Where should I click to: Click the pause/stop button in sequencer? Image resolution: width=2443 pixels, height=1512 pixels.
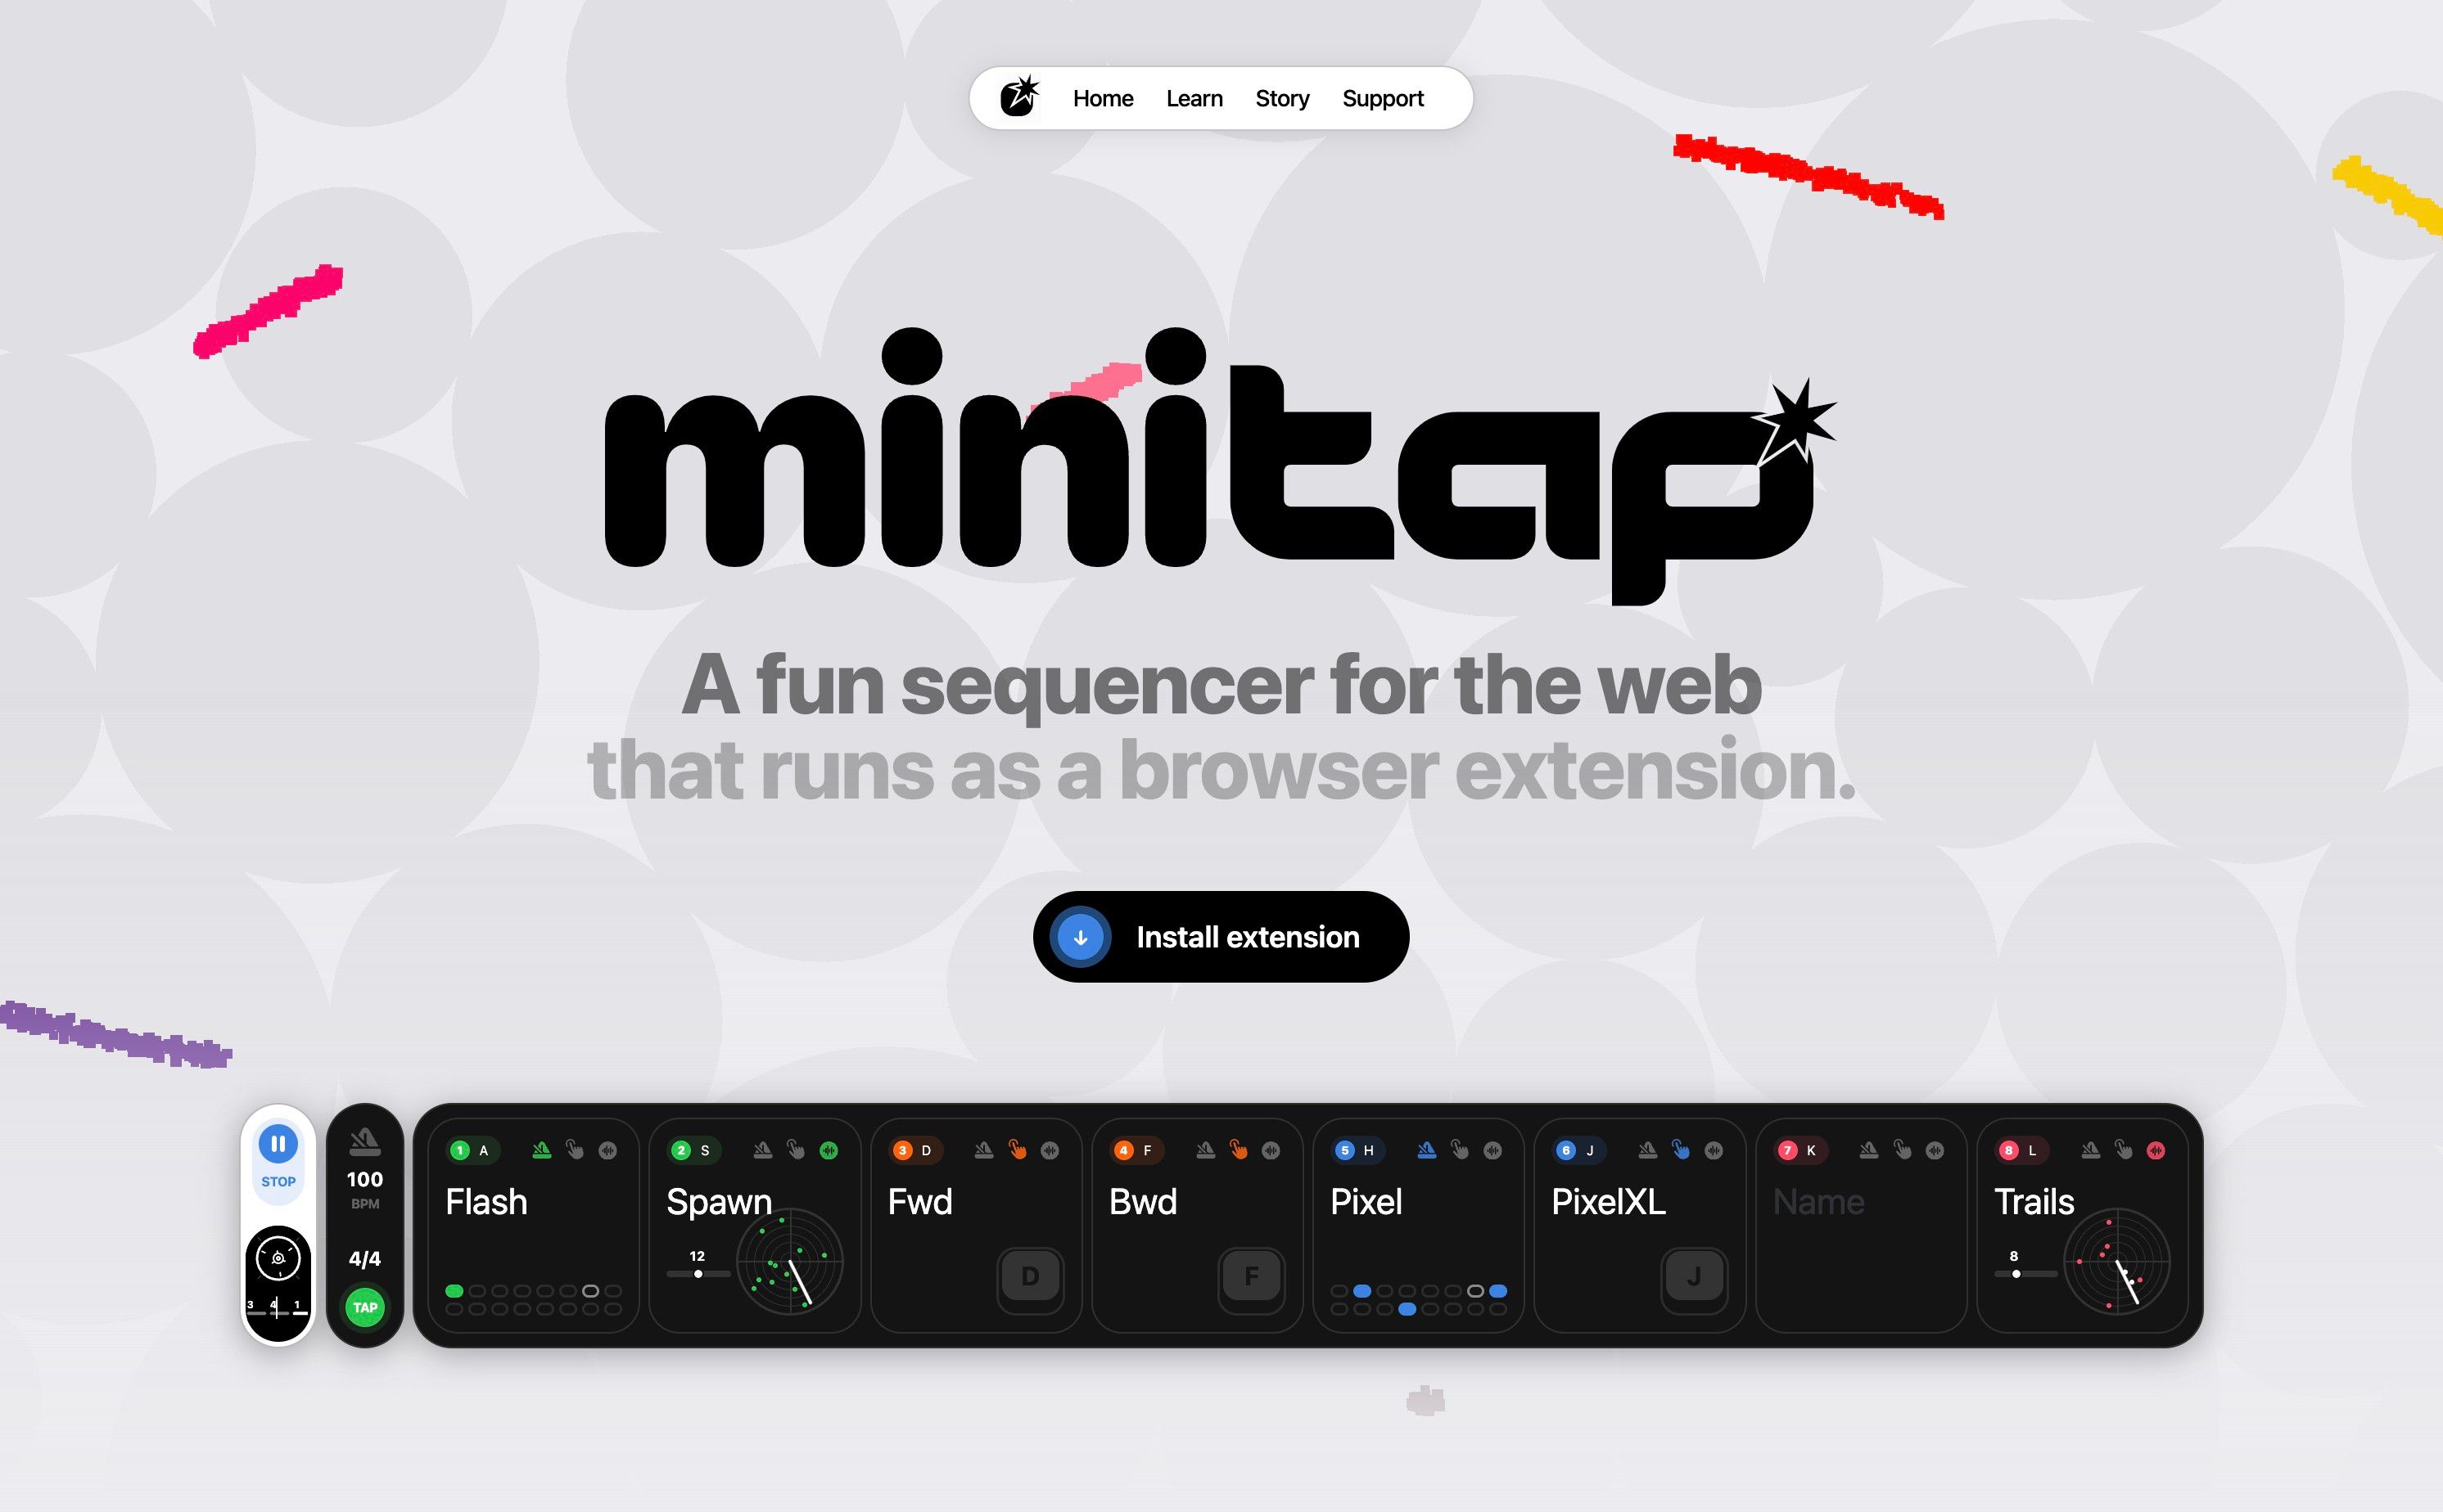[x=278, y=1145]
